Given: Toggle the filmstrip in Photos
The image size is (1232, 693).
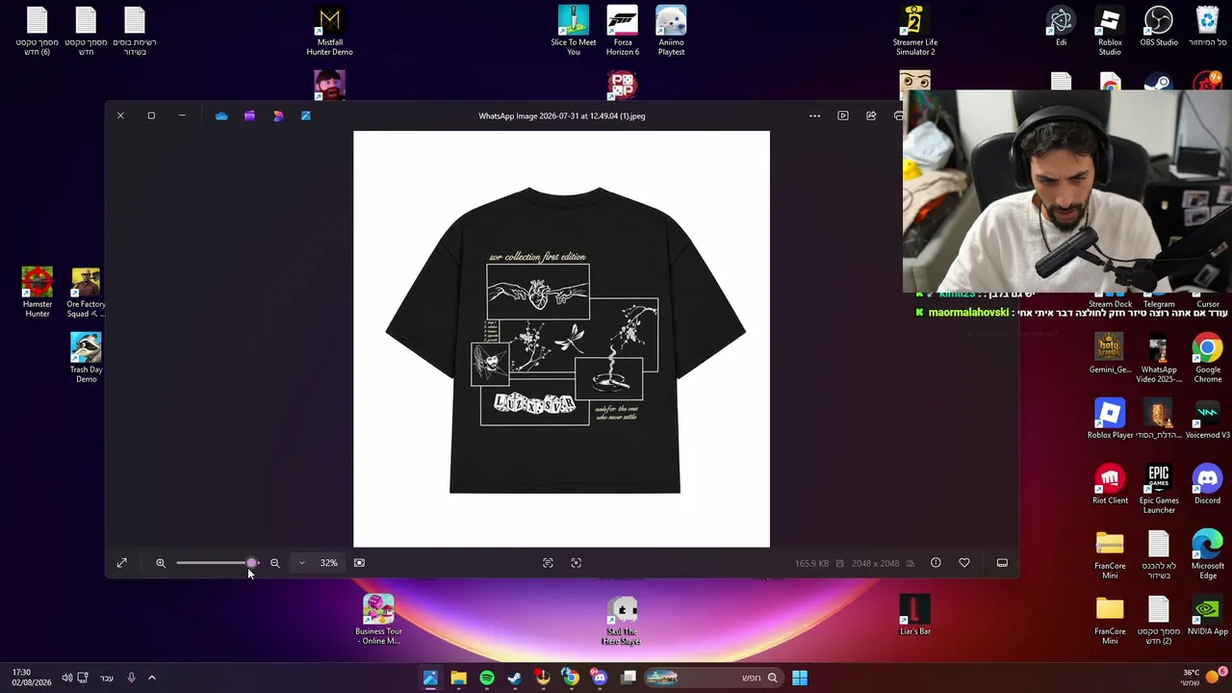Looking at the screenshot, I should point(1002,563).
